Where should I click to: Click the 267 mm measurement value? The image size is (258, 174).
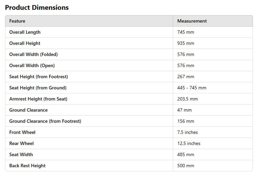coord(186,77)
